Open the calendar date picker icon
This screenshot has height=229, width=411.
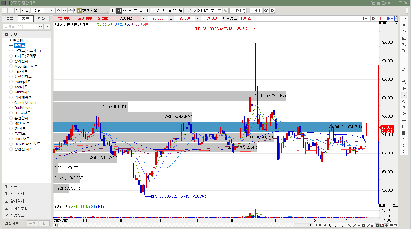tap(219, 10)
